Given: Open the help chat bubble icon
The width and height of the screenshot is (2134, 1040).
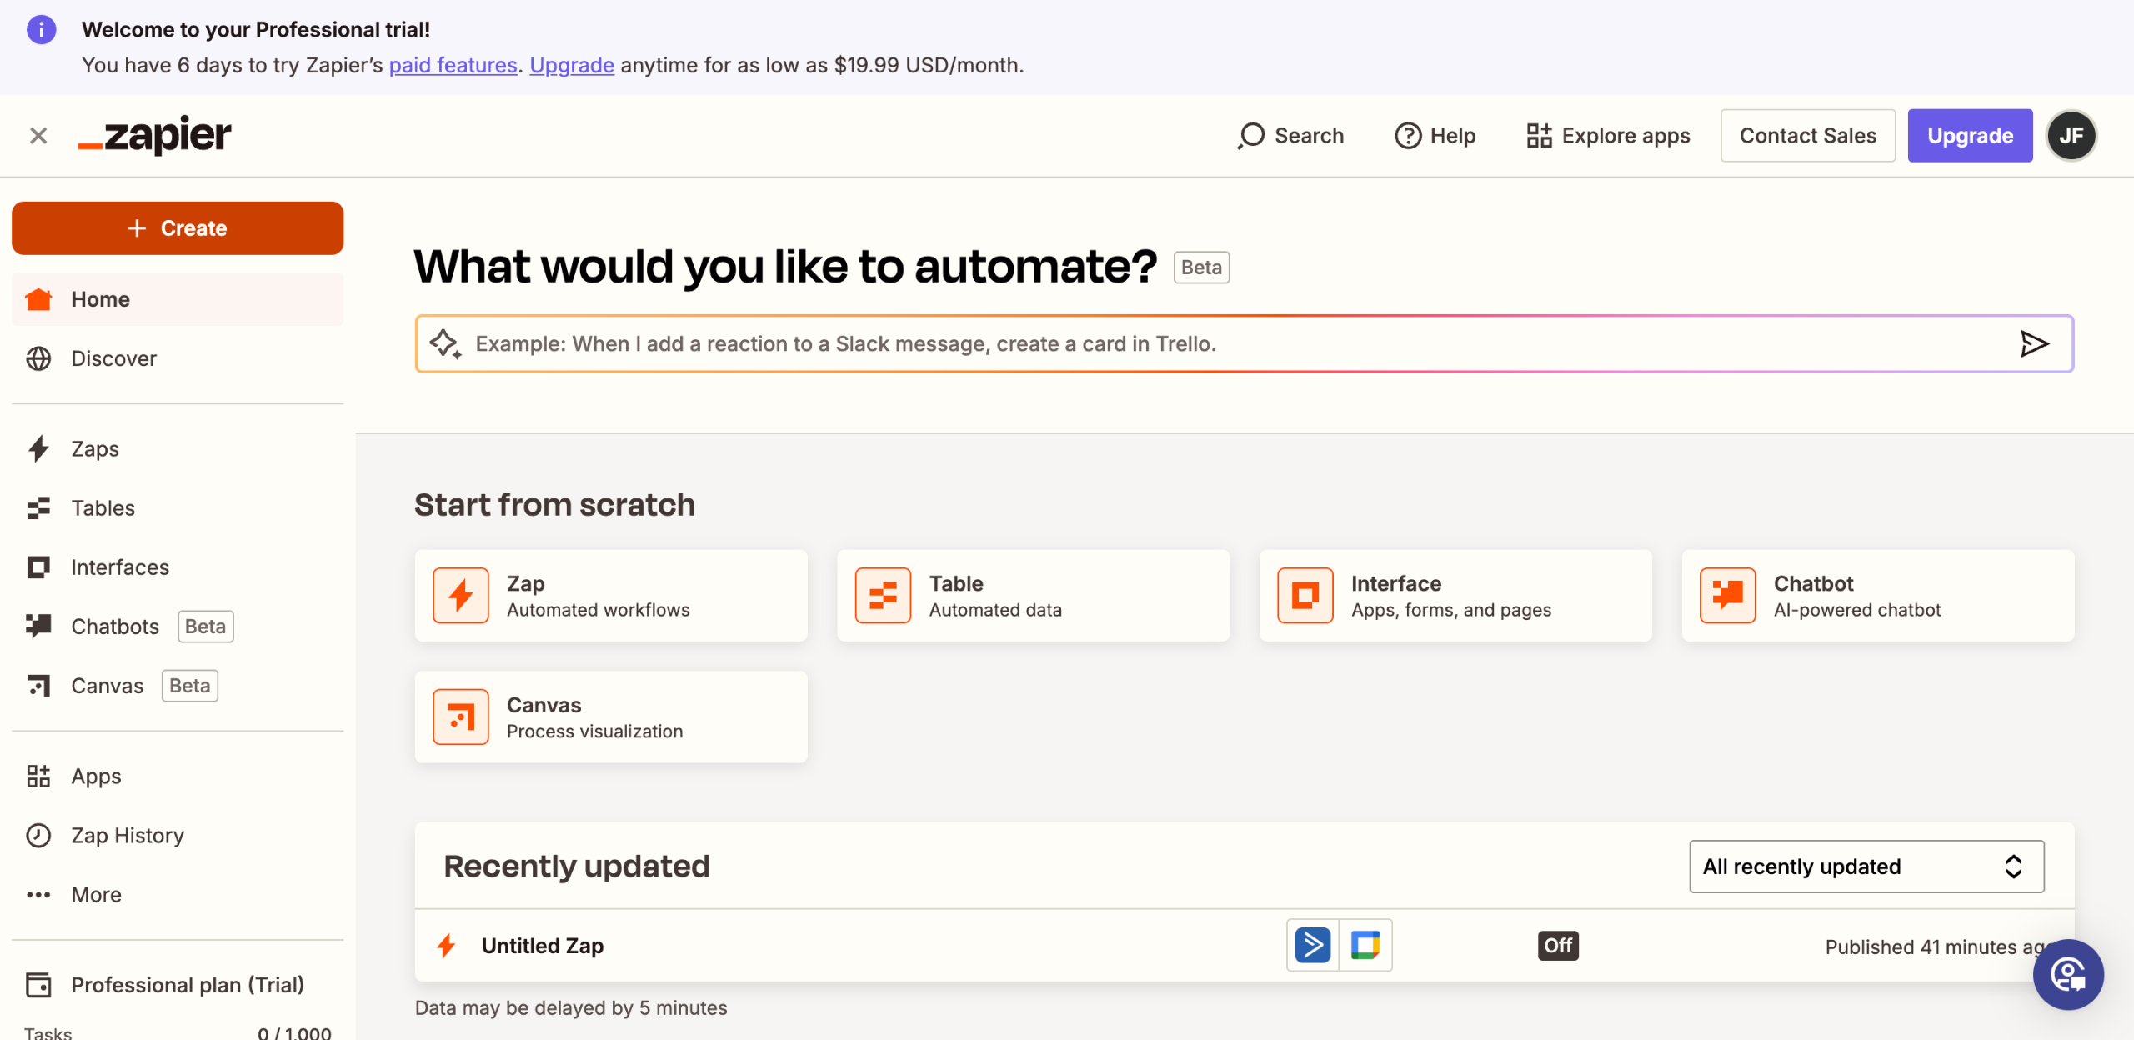Looking at the screenshot, I should 2068,975.
